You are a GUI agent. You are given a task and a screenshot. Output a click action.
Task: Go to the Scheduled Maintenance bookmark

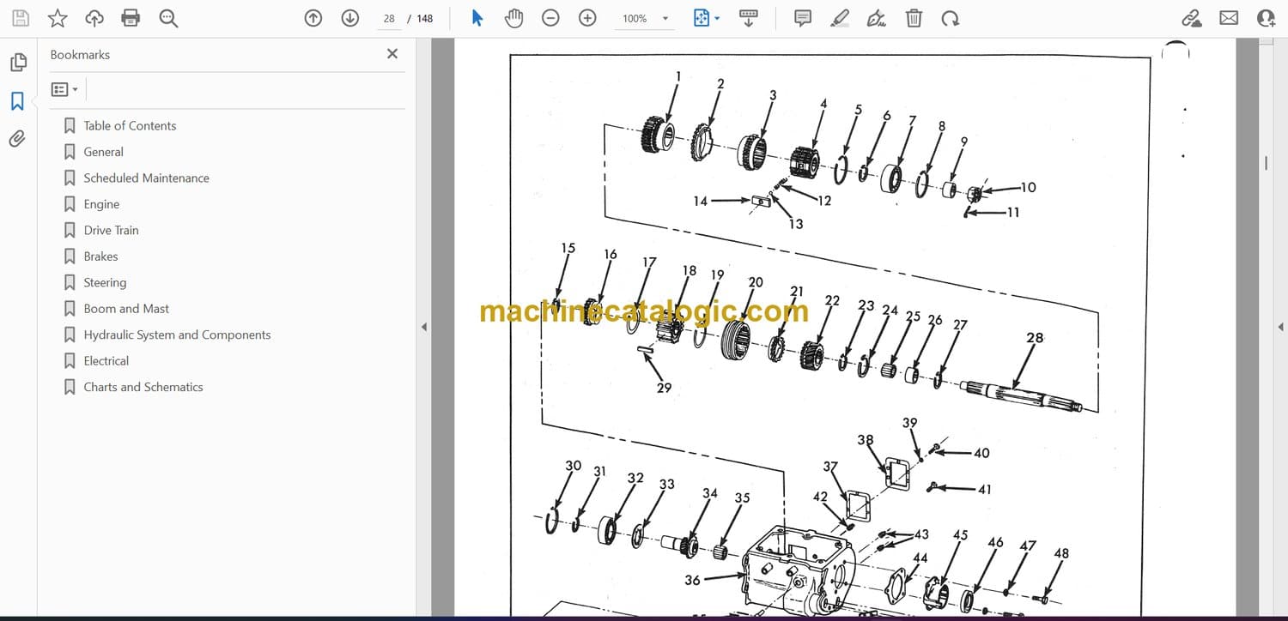pos(147,178)
